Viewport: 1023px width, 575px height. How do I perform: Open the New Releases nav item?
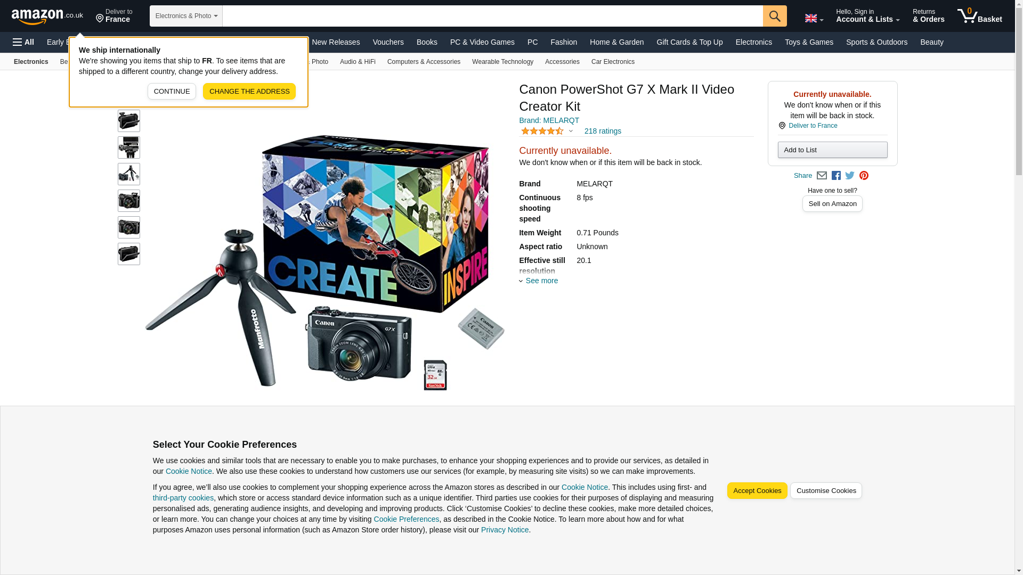tap(336, 42)
